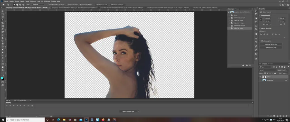
Task: Toggle 'Soustraction d'objet' checkbox
Action: (x=80, y=5)
